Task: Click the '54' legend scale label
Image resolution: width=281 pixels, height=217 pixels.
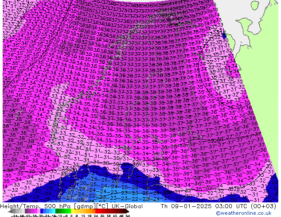Action: click(x=127, y=216)
